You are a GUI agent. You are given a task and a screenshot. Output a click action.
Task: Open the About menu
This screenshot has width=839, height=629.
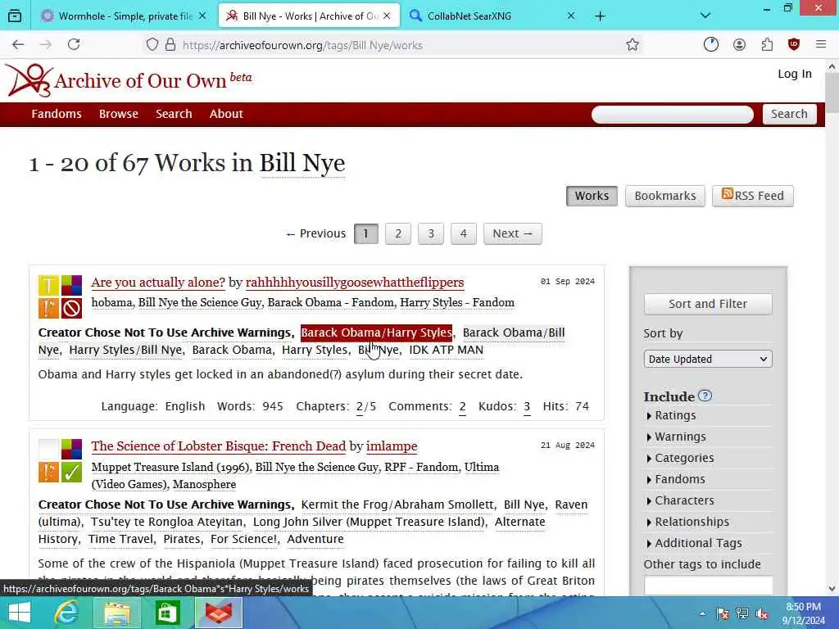coord(226,114)
